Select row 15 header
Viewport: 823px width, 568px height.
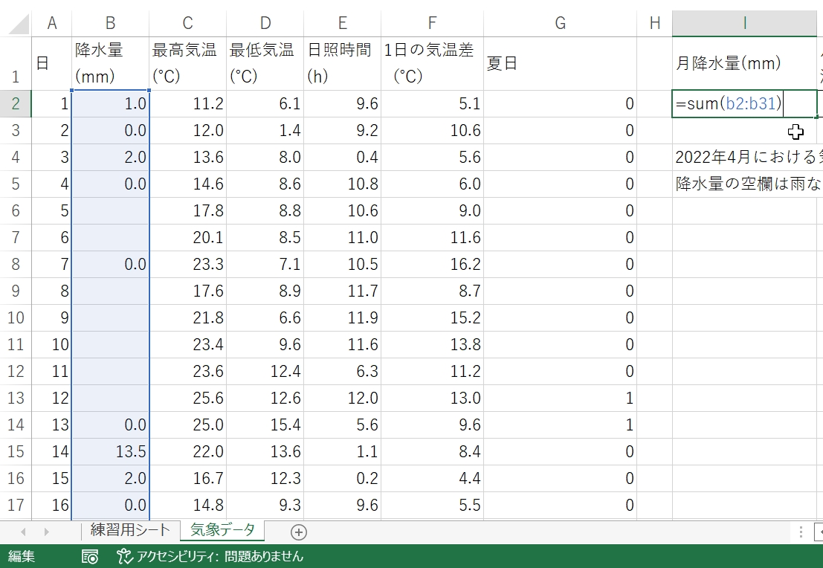pos(16,452)
